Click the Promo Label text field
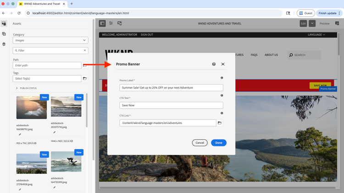Viewport: 344px width, 193px height. (x=171, y=87)
